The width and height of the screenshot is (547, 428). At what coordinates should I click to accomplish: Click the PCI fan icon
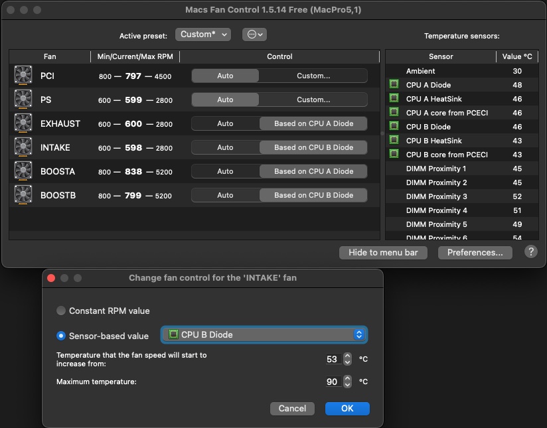(23, 75)
